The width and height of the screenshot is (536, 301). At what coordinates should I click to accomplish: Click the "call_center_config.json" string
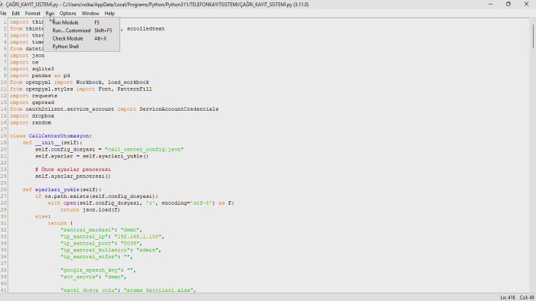click(144, 149)
